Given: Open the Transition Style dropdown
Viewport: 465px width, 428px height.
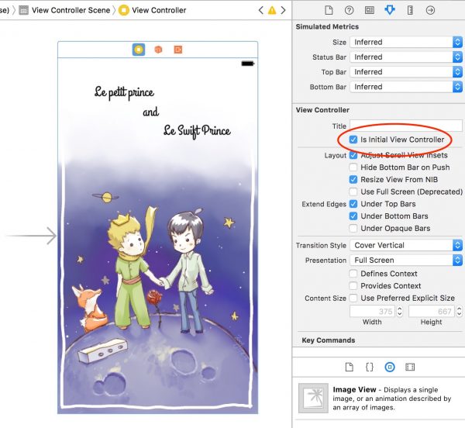Looking at the screenshot, I should point(406,245).
